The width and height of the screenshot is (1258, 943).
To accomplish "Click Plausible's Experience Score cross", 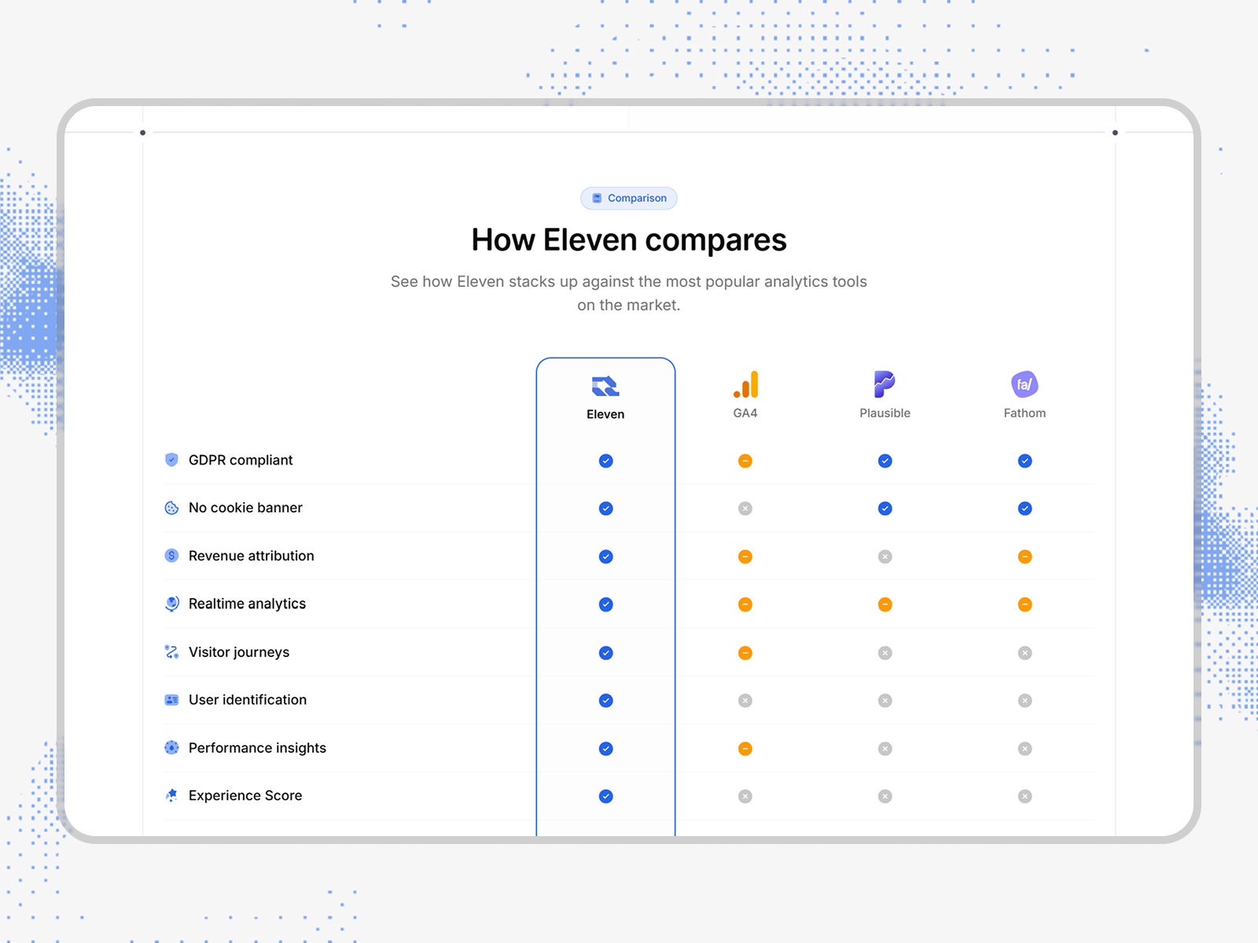I will [885, 796].
